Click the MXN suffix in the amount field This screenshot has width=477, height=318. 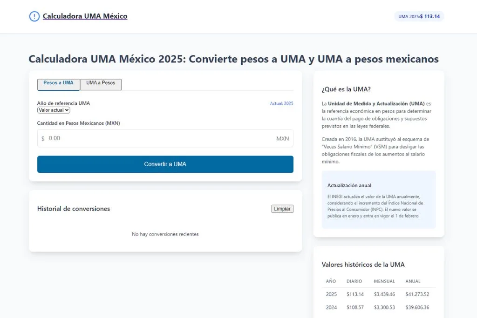(x=282, y=139)
